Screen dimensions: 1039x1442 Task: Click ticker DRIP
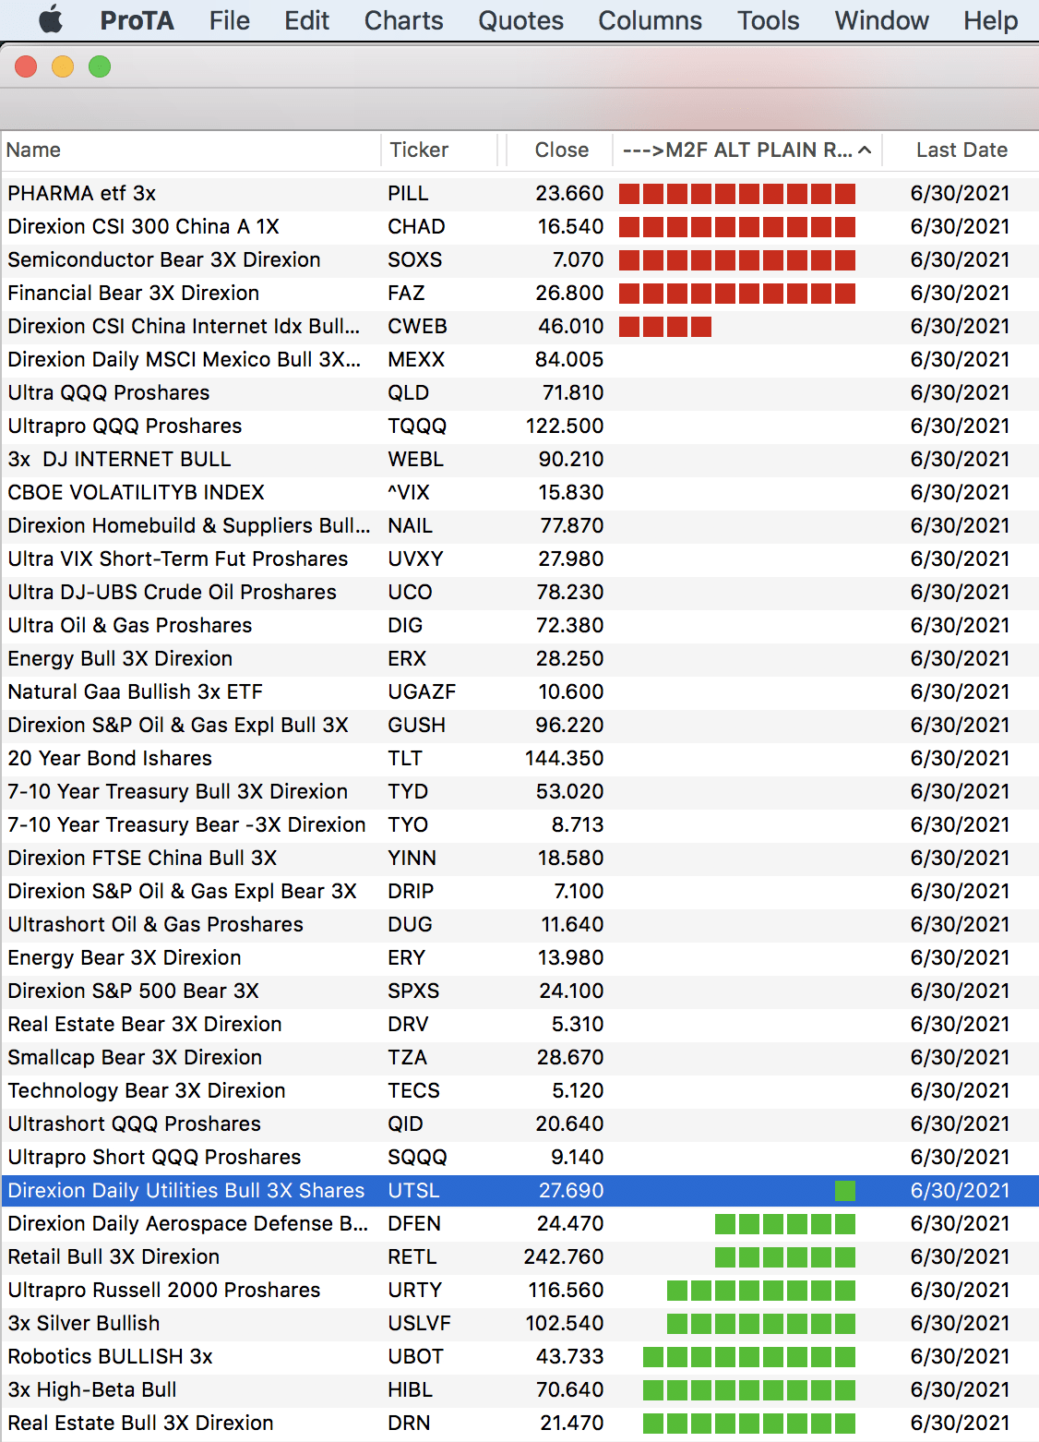(x=411, y=891)
